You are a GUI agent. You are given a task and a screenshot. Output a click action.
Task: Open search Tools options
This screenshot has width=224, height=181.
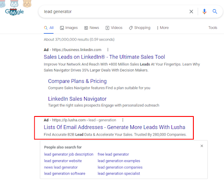point(213,27)
